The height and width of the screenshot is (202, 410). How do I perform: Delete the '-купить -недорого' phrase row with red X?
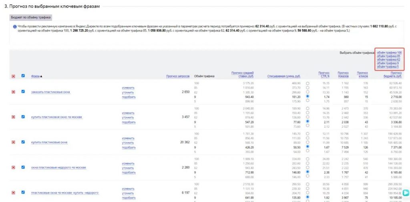click(13, 192)
